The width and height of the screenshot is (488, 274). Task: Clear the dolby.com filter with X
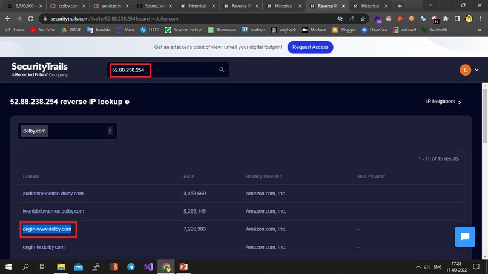(110, 131)
